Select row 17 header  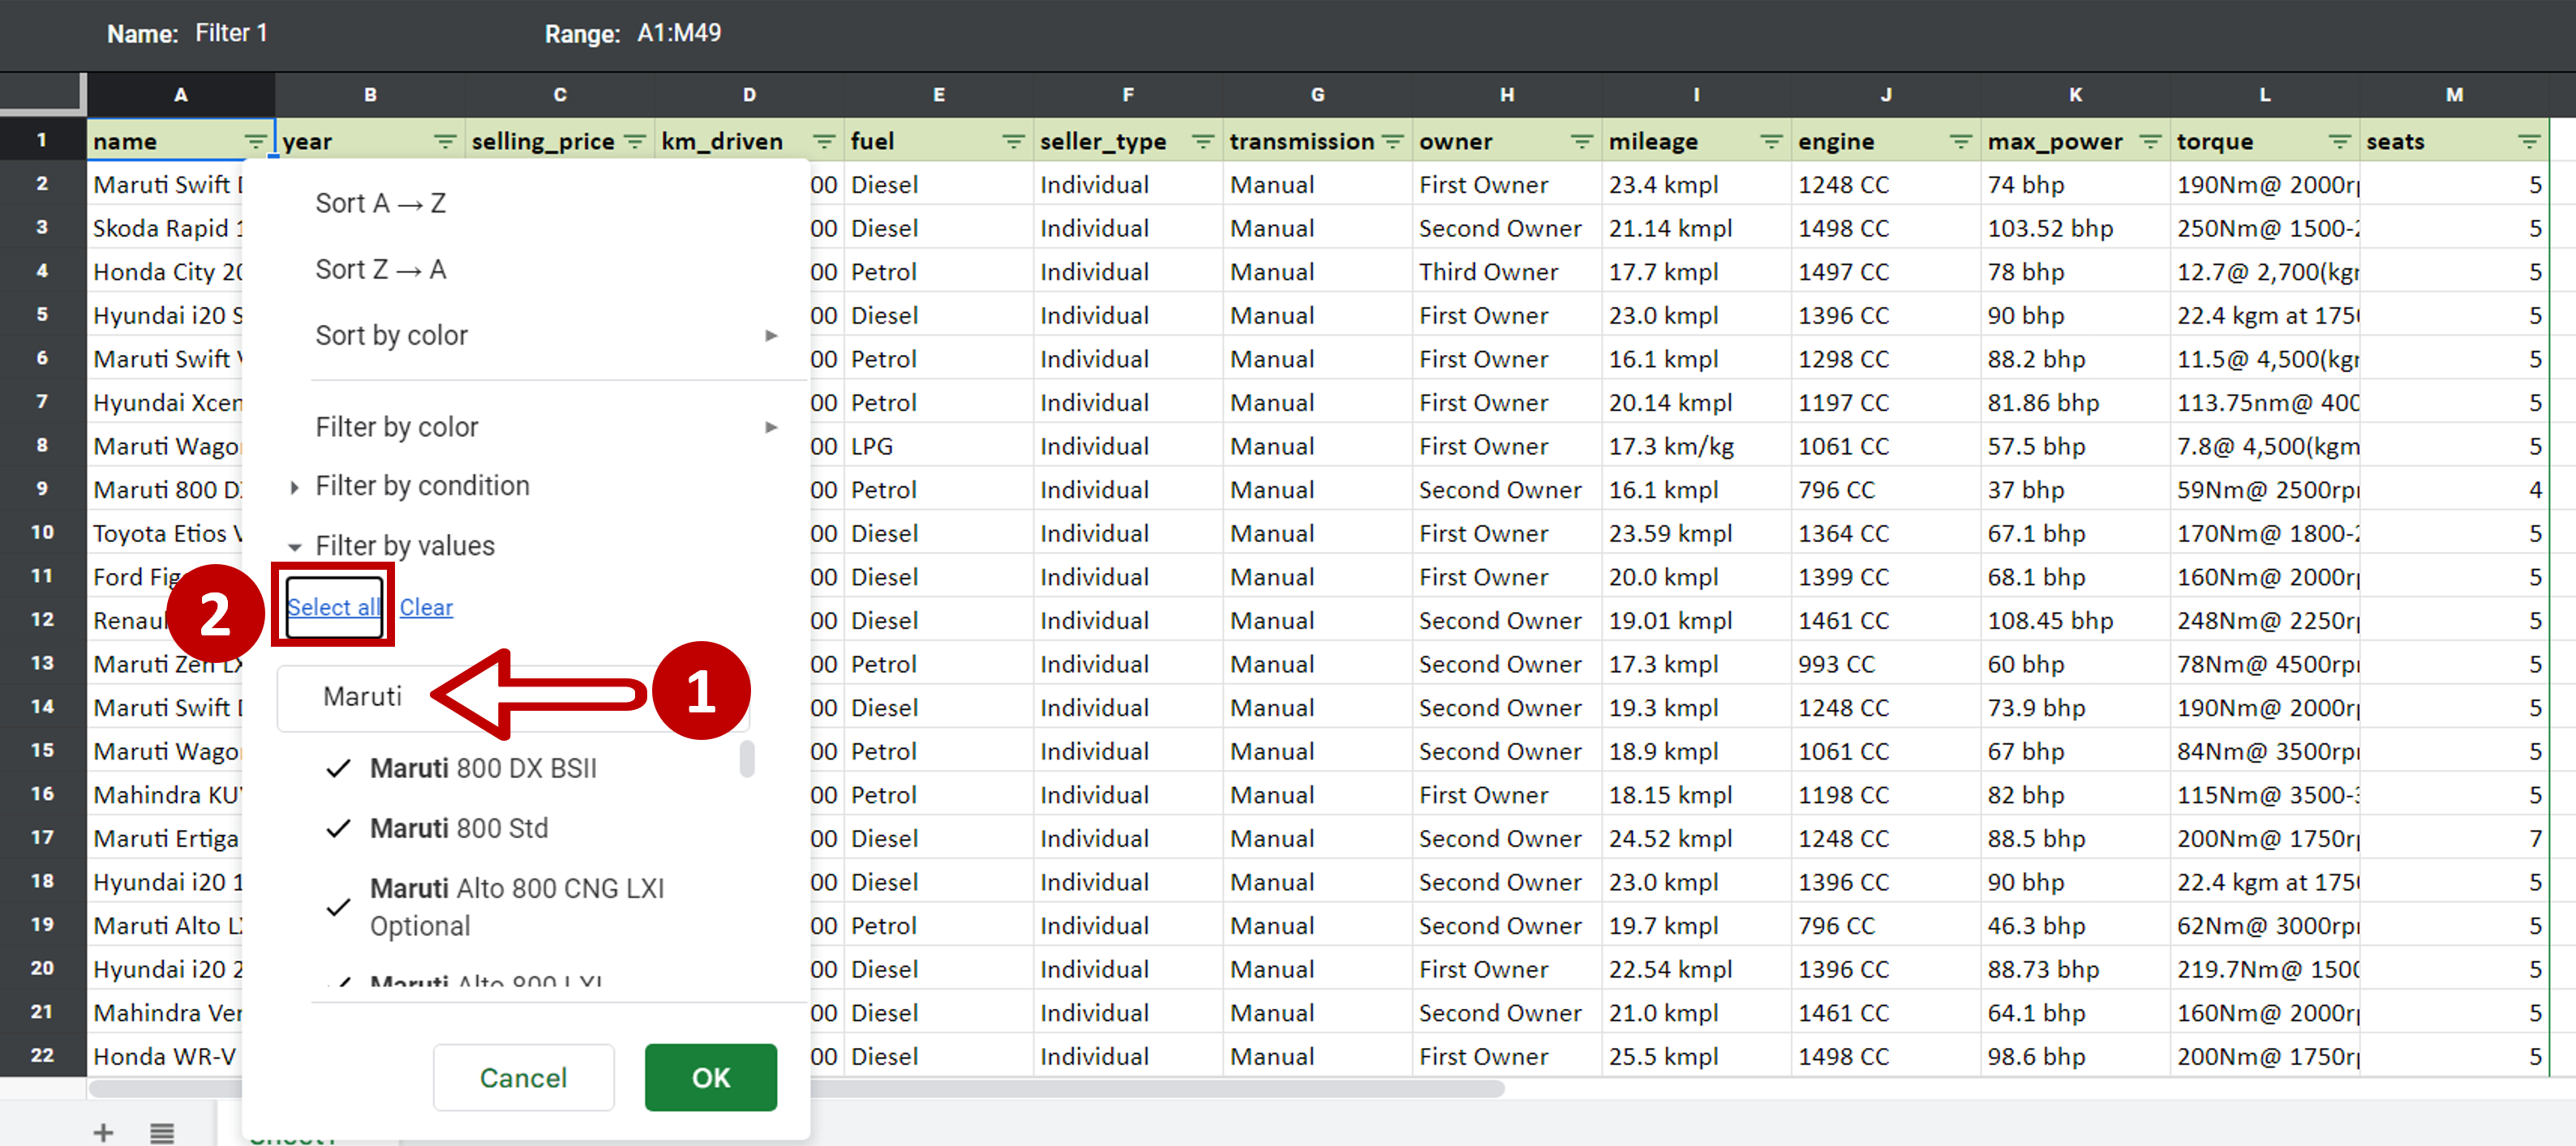43,837
